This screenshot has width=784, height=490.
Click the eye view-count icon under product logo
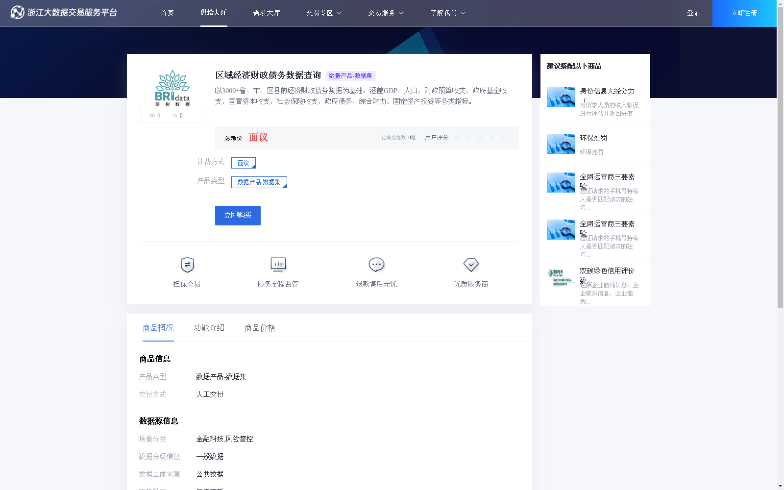[x=152, y=116]
